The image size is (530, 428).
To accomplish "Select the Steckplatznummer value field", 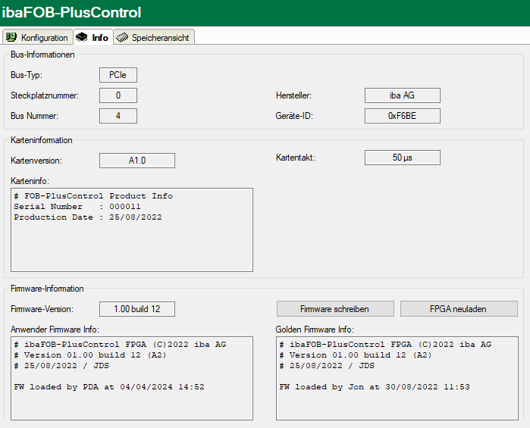I will (118, 95).
